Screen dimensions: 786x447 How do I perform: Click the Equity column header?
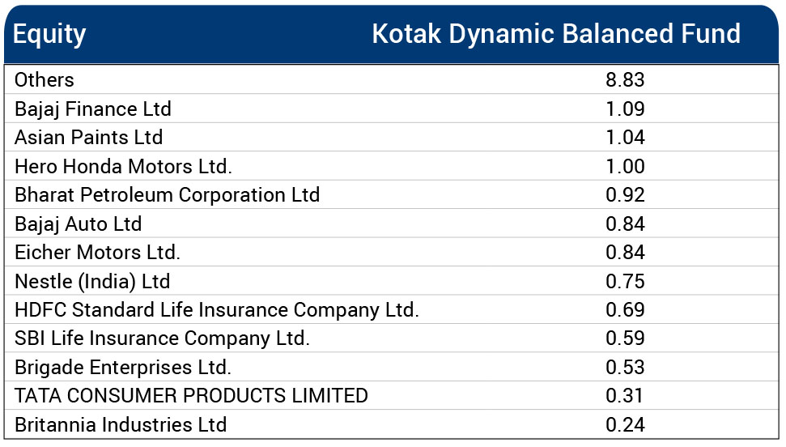pos(49,34)
